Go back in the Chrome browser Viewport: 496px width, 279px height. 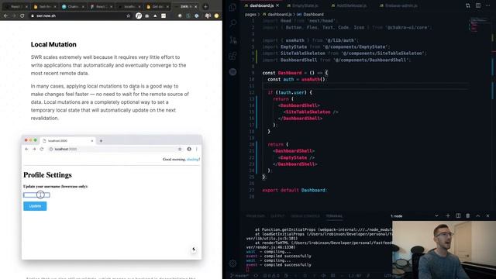5,15
